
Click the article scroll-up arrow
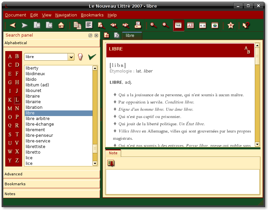click(257, 45)
